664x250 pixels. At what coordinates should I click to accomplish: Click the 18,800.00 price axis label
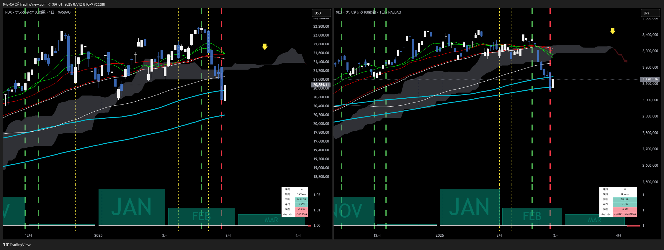(x=321, y=177)
